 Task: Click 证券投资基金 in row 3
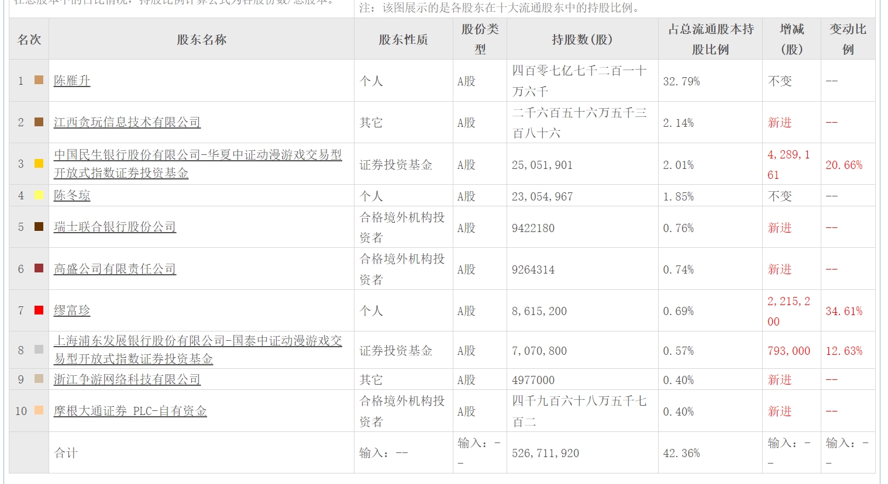tap(396, 164)
